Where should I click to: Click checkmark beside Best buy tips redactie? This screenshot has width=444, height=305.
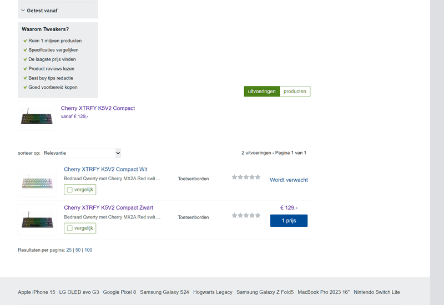[25, 78]
